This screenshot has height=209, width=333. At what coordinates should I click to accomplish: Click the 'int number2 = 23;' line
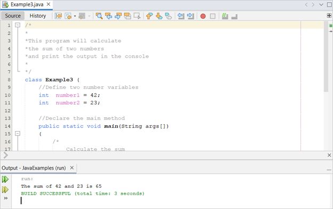(69, 103)
